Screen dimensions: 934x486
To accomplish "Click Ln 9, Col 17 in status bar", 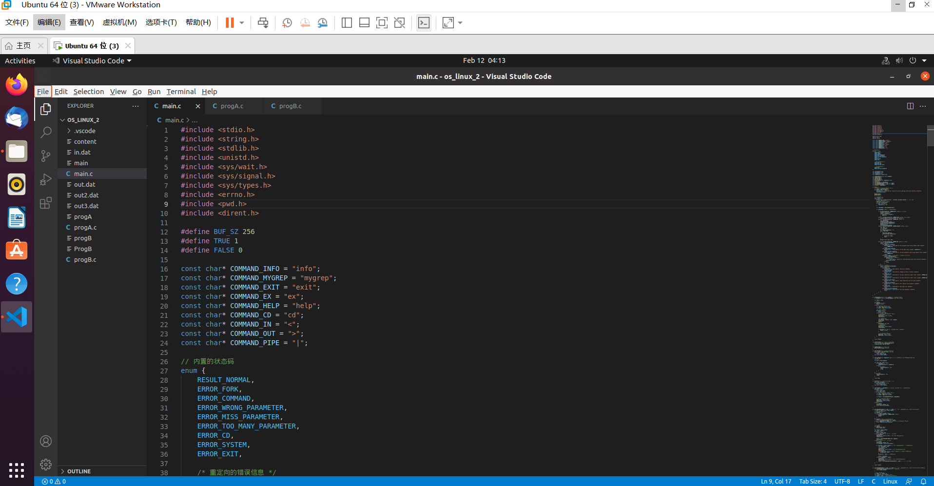I will point(776,481).
